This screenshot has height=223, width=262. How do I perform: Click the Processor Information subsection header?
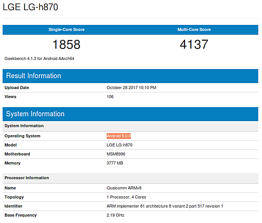(x=27, y=178)
